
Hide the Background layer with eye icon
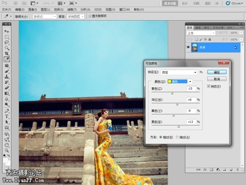coord(188,47)
